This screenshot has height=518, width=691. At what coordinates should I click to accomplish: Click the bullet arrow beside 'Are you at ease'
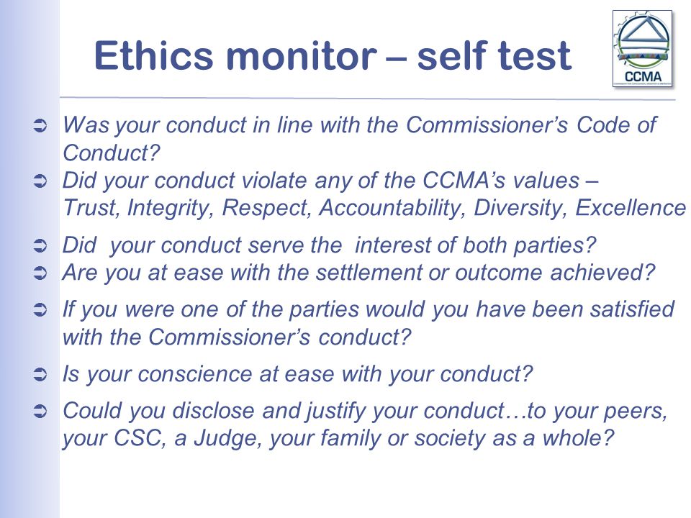pos(40,274)
